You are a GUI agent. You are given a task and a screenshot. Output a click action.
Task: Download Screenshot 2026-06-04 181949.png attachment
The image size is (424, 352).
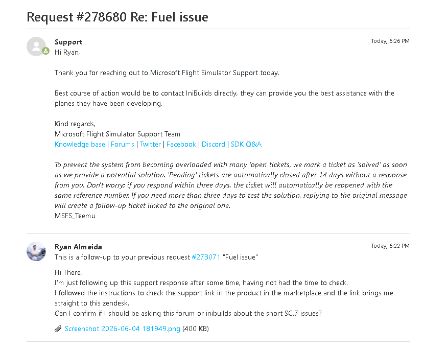[x=123, y=328]
